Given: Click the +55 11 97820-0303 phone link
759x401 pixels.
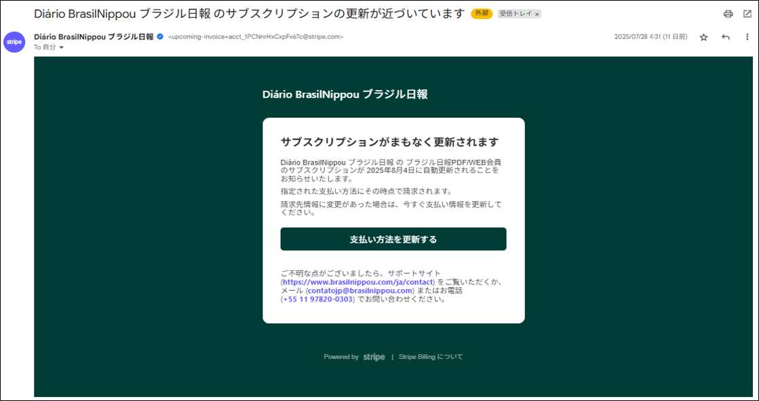Looking at the screenshot, I should coord(317,299).
